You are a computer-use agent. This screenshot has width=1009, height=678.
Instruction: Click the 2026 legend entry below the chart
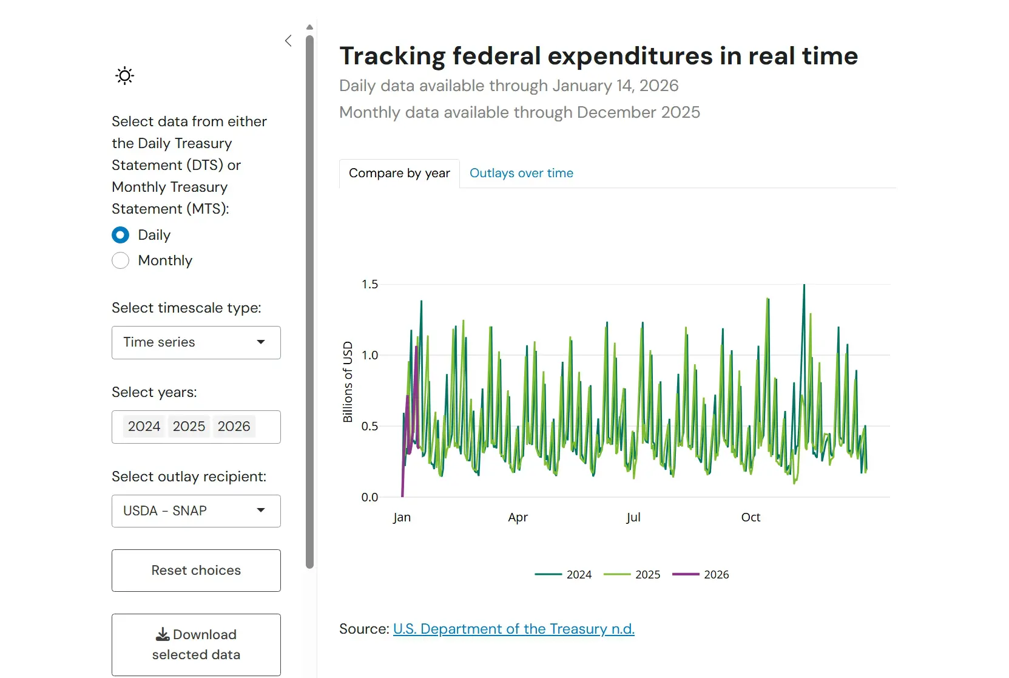click(702, 574)
